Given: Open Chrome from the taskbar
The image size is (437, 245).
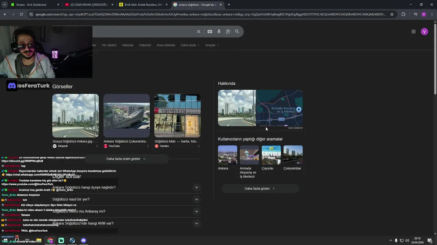Looking at the screenshot, I should pos(50,241).
